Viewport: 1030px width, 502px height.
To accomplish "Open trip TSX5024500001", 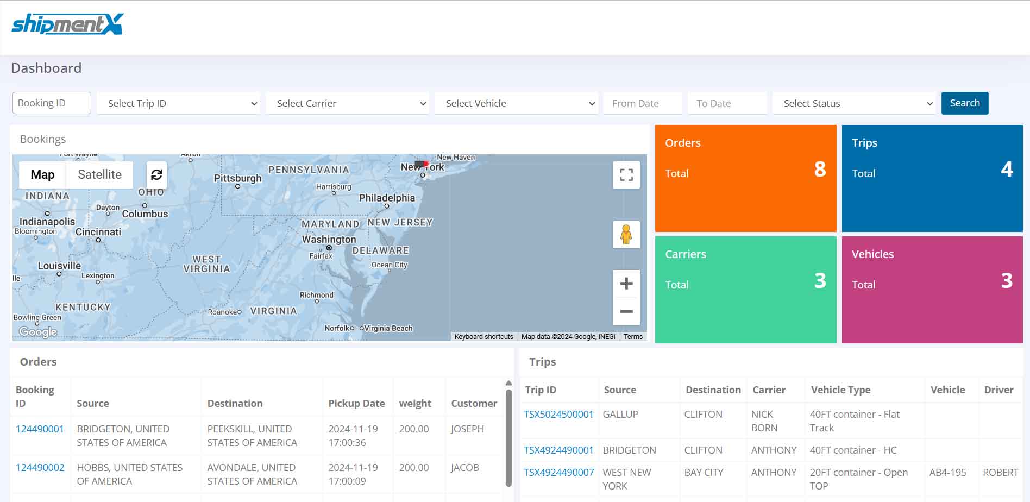I will (x=558, y=414).
